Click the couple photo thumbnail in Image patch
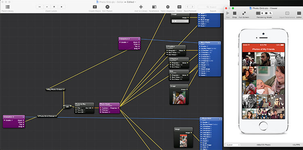Screen dimensions: 303x150 point(179,97)
